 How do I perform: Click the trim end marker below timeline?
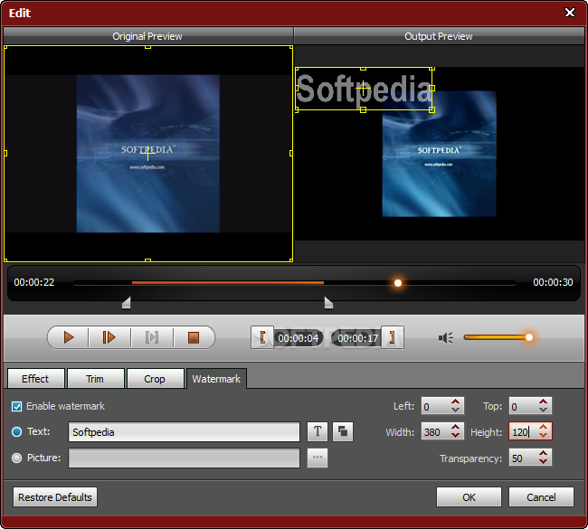click(x=328, y=303)
